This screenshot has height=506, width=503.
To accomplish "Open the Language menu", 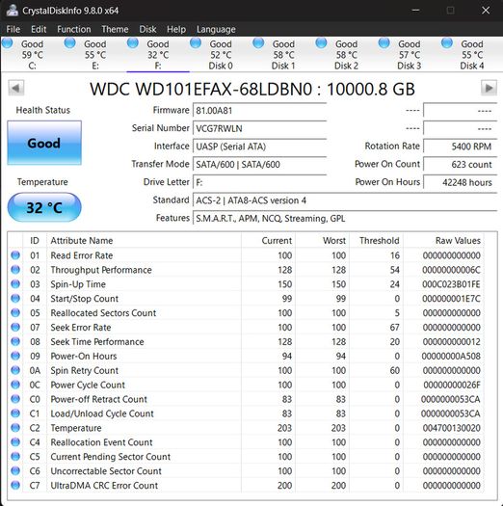I will 216,29.
